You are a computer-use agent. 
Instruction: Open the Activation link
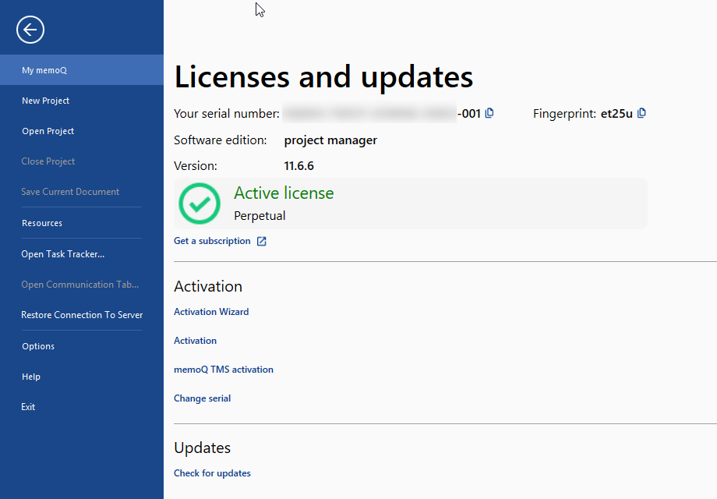click(x=195, y=341)
